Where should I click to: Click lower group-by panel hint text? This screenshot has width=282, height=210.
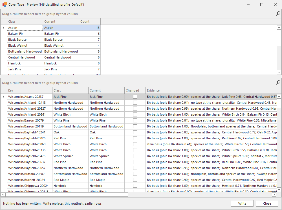40,83
